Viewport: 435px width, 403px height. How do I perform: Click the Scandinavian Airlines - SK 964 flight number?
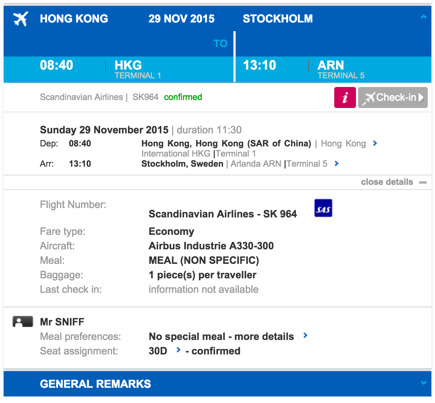point(223,214)
